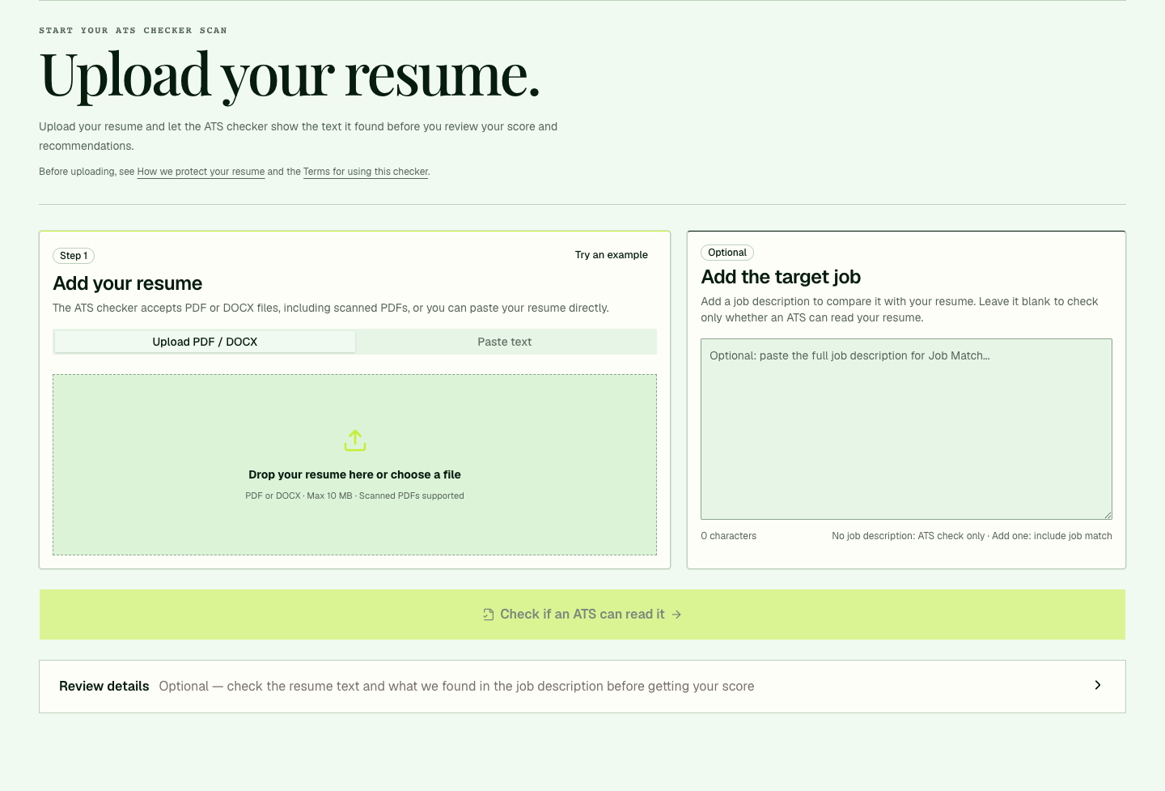Expand Review details with the chevron

click(1098, 685)
